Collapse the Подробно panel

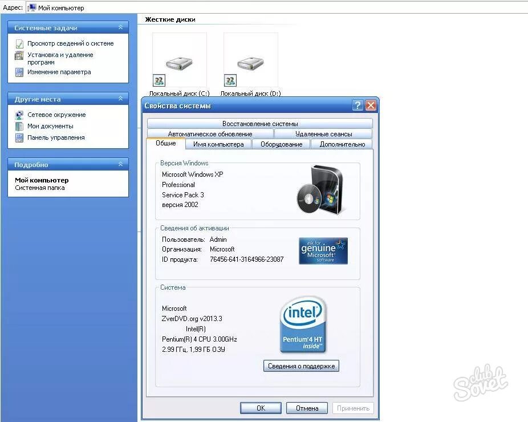120,164
